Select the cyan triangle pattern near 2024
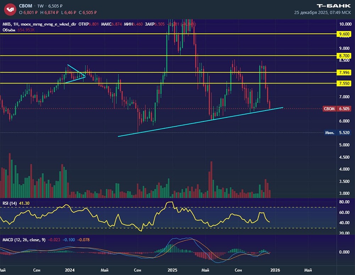 pyautogui.click(x=75, y=74)
